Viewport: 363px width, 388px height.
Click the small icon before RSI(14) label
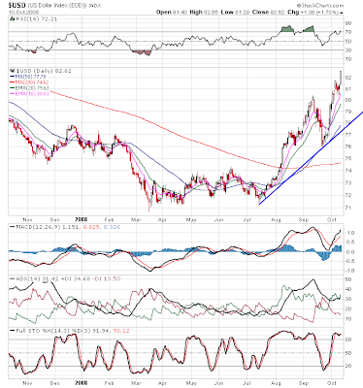(13, 19)
